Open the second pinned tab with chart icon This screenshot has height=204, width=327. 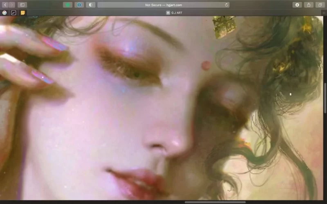click(13, 13)
